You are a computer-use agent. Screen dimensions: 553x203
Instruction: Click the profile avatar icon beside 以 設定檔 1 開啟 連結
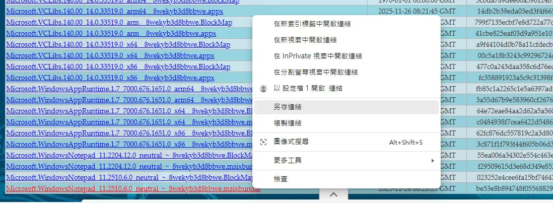[263, 89]
